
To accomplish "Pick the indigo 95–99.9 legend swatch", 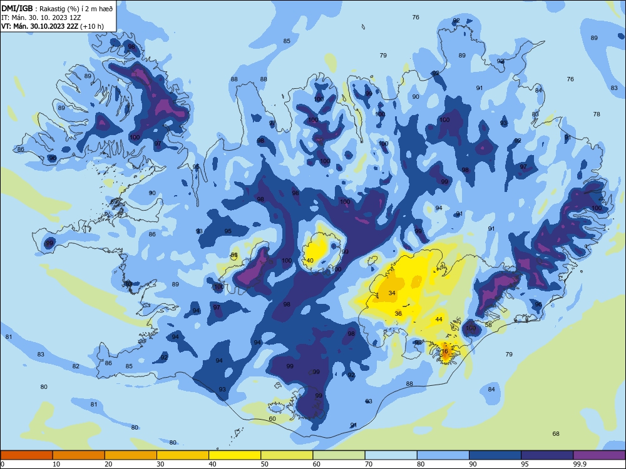I will 547,455.
